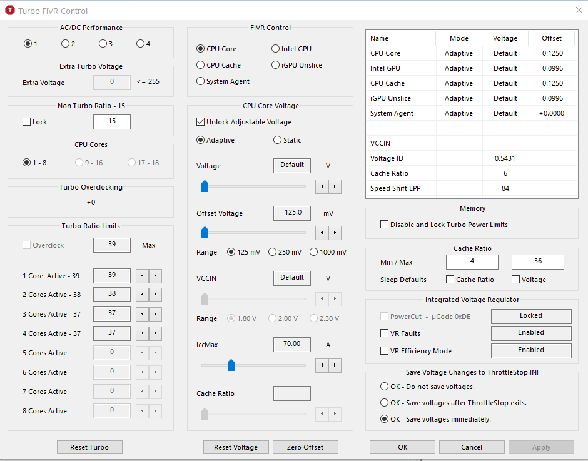Decrease 4 Cores Active ratio with left arrow
Screen dimensions: 588x461
(x=142, y=334)
